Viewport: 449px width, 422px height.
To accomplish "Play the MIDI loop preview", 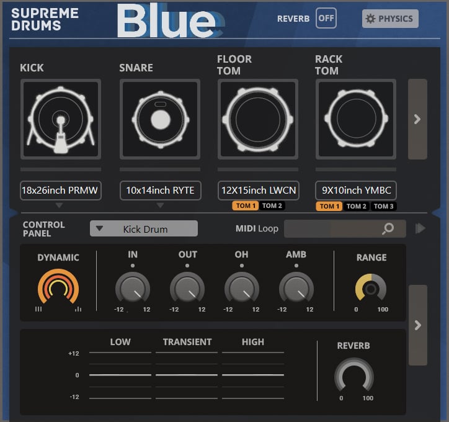I will (x=420, y=229).
